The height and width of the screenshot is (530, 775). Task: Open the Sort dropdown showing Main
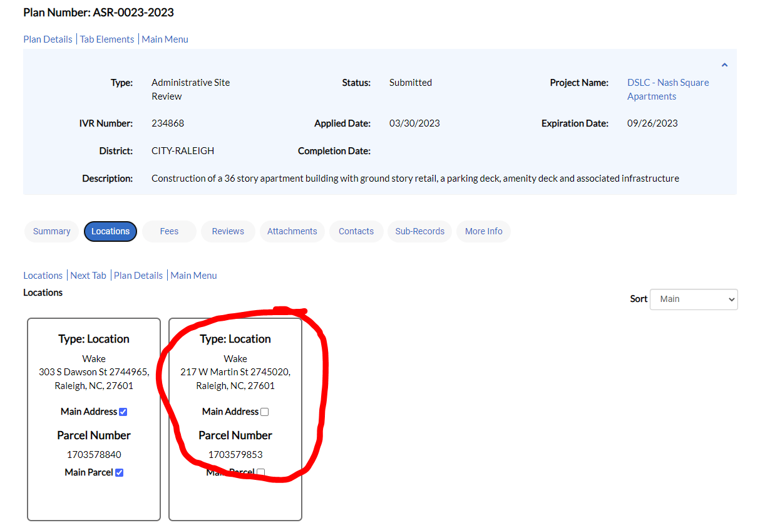tap(694, 299)
